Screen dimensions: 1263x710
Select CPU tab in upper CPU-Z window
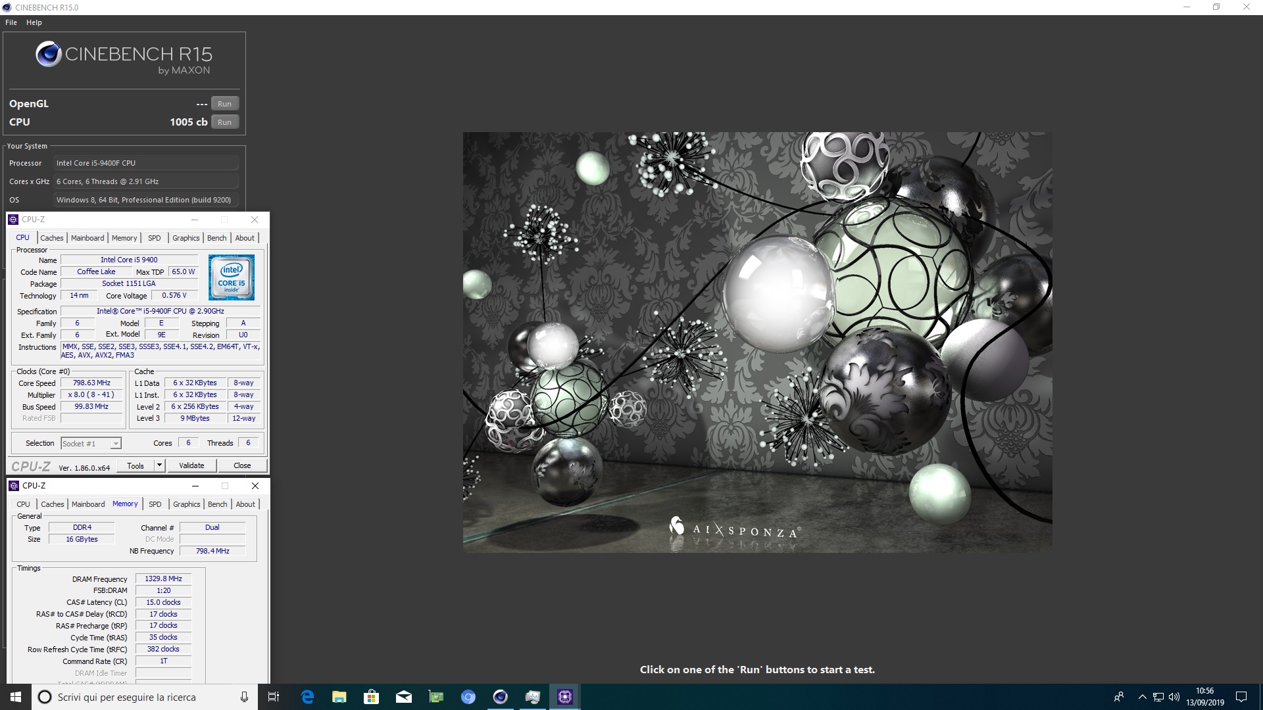pos(23,237)
